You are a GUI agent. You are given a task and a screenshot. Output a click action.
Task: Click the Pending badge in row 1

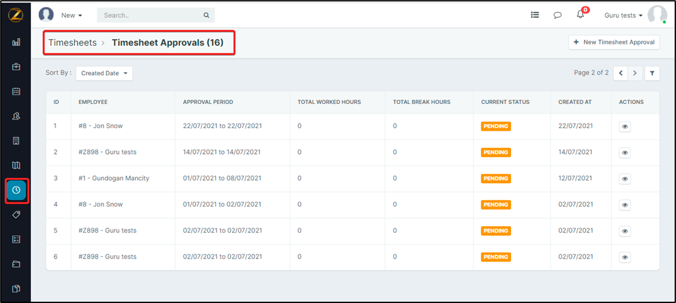[496, 127]
